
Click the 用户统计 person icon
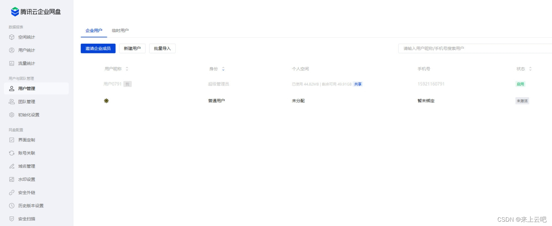pyautogui.click(x=11, y=50)
